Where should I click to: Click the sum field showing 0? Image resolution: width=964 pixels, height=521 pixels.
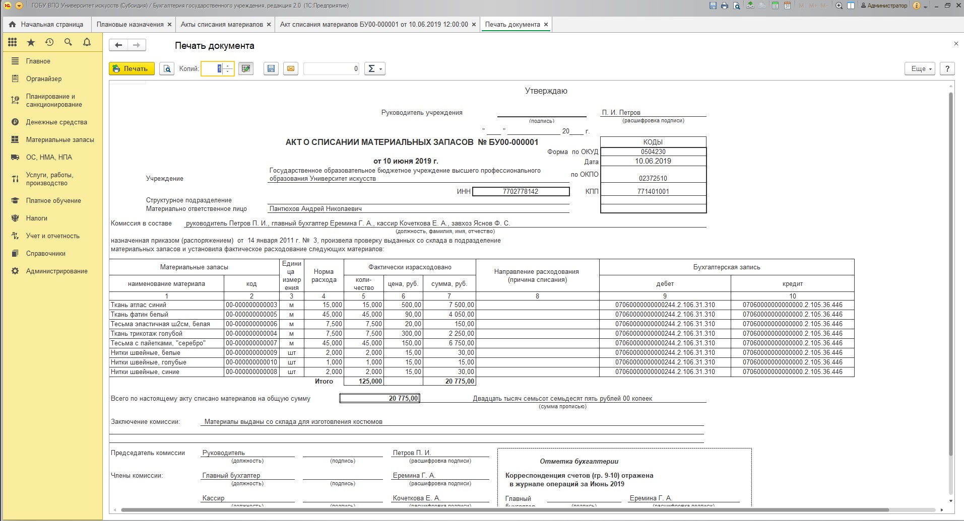pyautogui.click(x=331, y=69)
